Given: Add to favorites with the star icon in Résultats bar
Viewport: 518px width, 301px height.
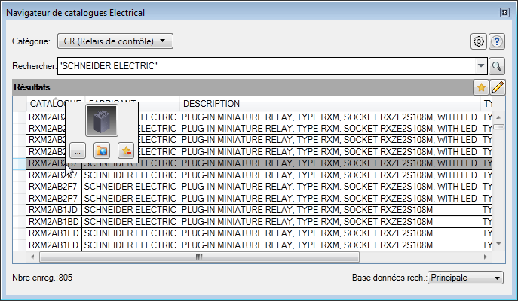Looking at the screenshot, I should coord(481,87).
